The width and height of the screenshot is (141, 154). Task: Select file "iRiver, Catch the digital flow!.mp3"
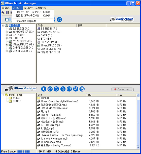59,101
